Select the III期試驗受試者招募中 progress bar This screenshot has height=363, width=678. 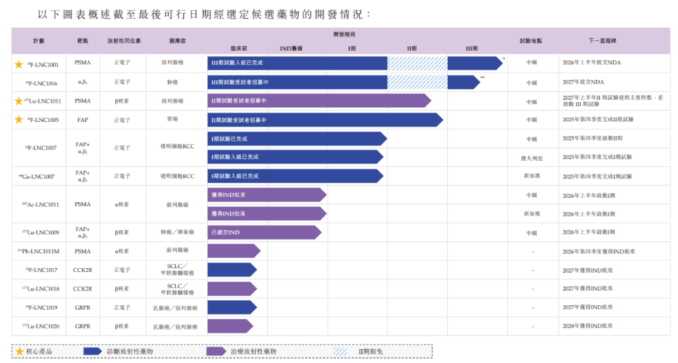pos(344,82)
